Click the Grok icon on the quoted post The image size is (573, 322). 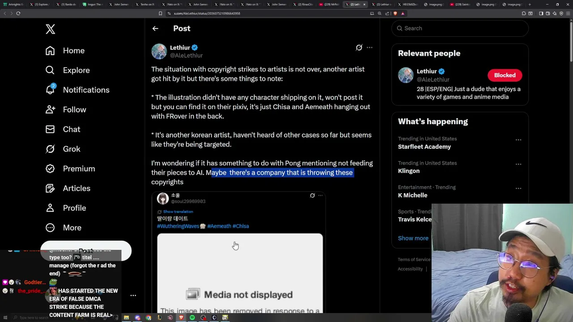312,195
